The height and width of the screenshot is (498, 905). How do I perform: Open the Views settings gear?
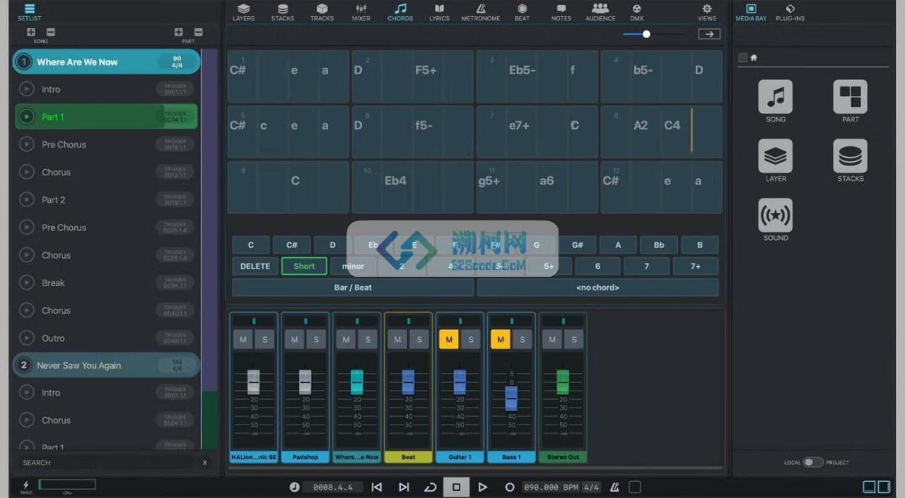[x=707, y=11]
